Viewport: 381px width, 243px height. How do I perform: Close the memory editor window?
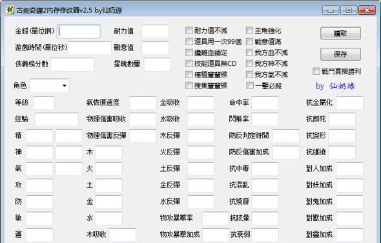point(367,10)
